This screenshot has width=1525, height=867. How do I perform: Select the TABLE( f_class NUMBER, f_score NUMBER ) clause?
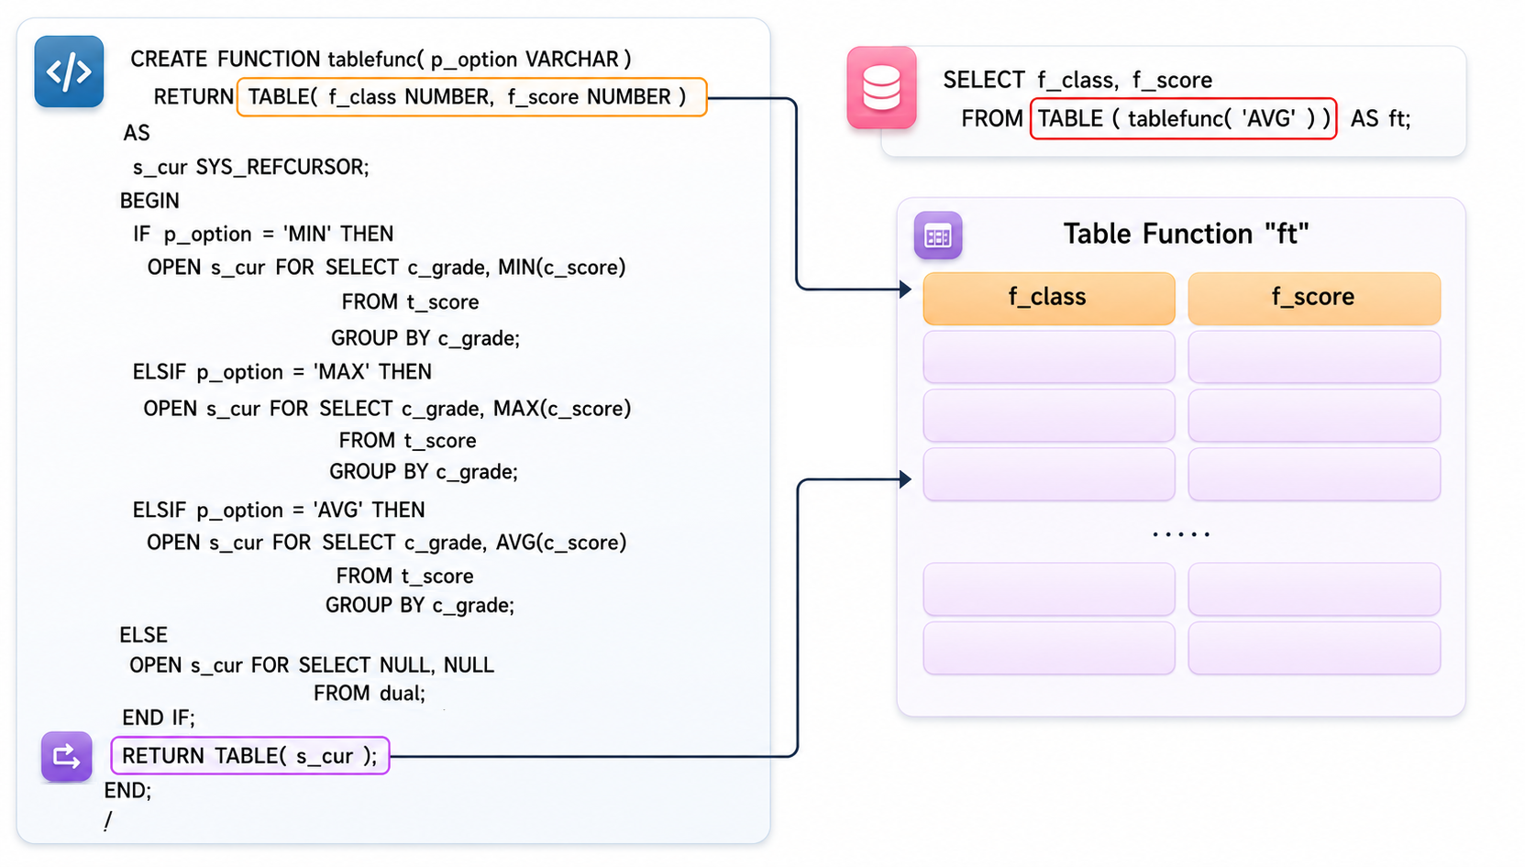(x=471, y=97)
